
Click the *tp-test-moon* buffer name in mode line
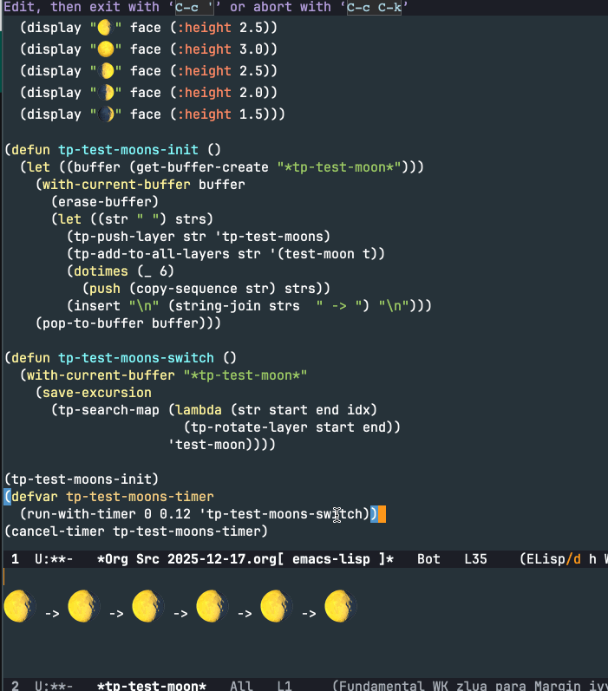point(152,686)
